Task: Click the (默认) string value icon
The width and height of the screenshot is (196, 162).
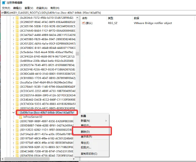Action: [x=84, y=23]
